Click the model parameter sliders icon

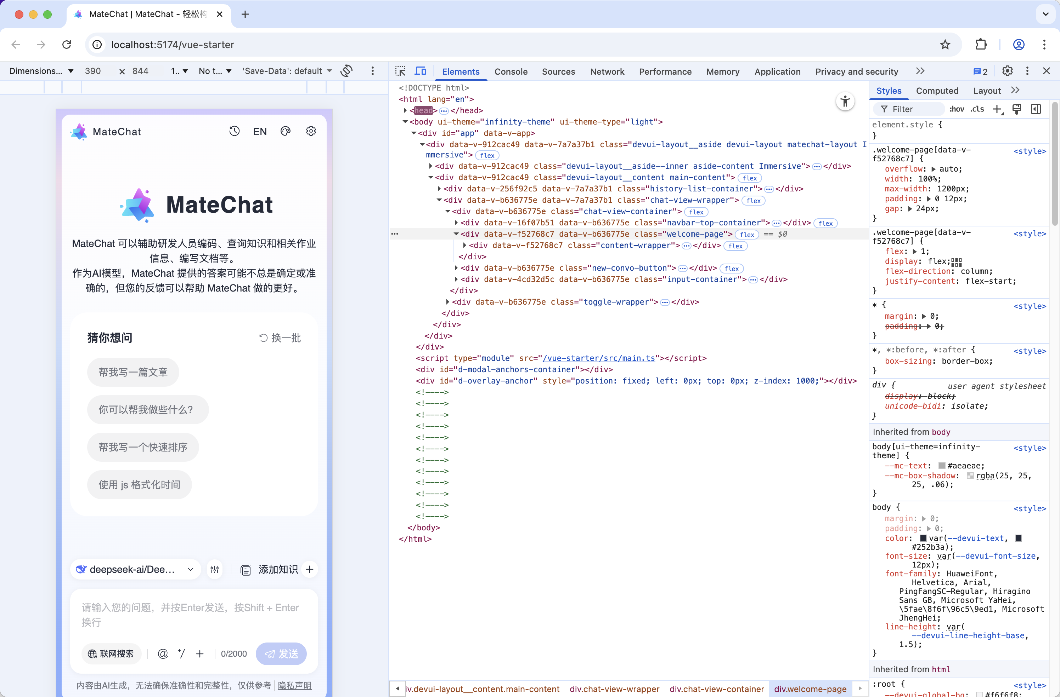[x=215, y=569]
